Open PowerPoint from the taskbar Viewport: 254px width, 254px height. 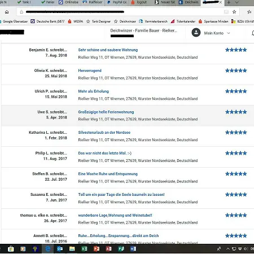(97, 249)
